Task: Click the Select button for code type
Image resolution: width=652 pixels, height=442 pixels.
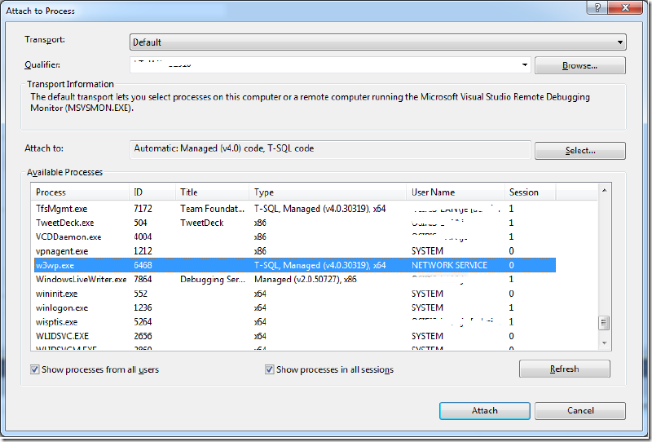Action: [x=579, y=151]
